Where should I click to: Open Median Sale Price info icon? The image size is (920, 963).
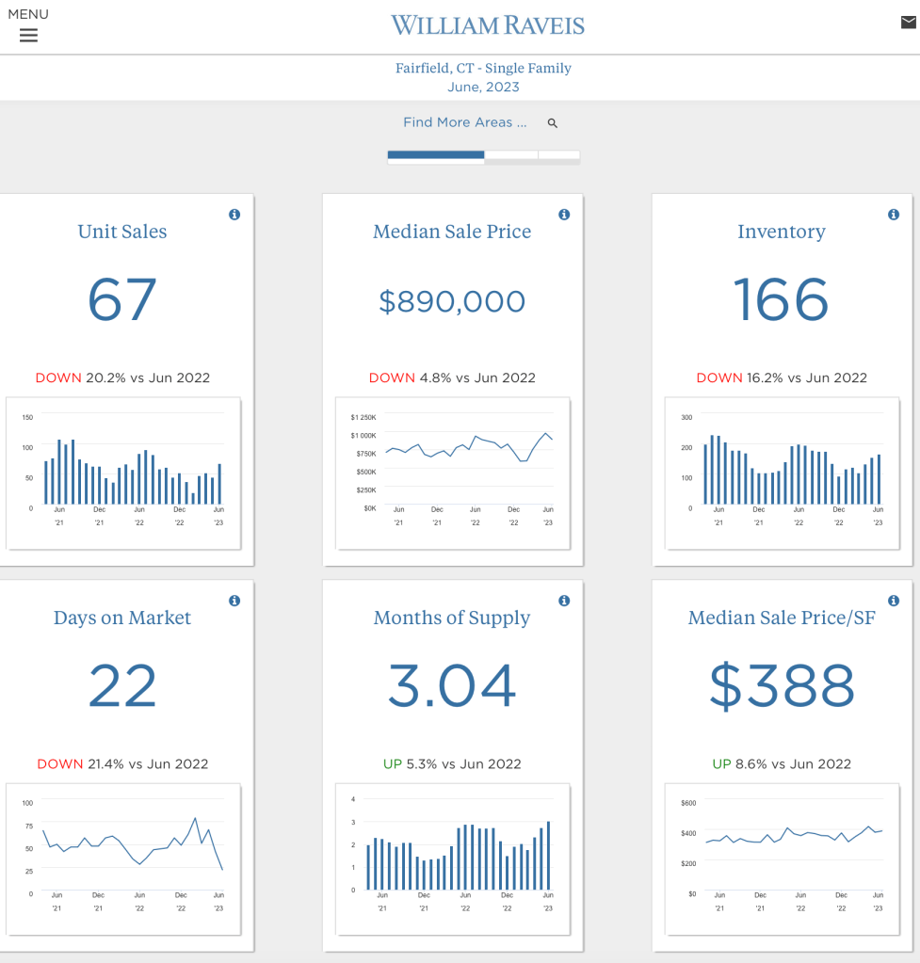coord(564,215)
